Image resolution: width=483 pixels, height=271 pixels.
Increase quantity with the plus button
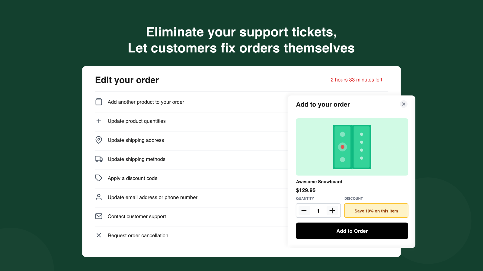pos(332,211)
